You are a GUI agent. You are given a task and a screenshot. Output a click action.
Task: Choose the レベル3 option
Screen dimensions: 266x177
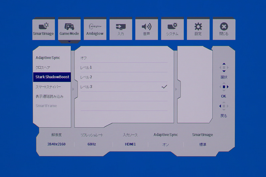point(124,87)
